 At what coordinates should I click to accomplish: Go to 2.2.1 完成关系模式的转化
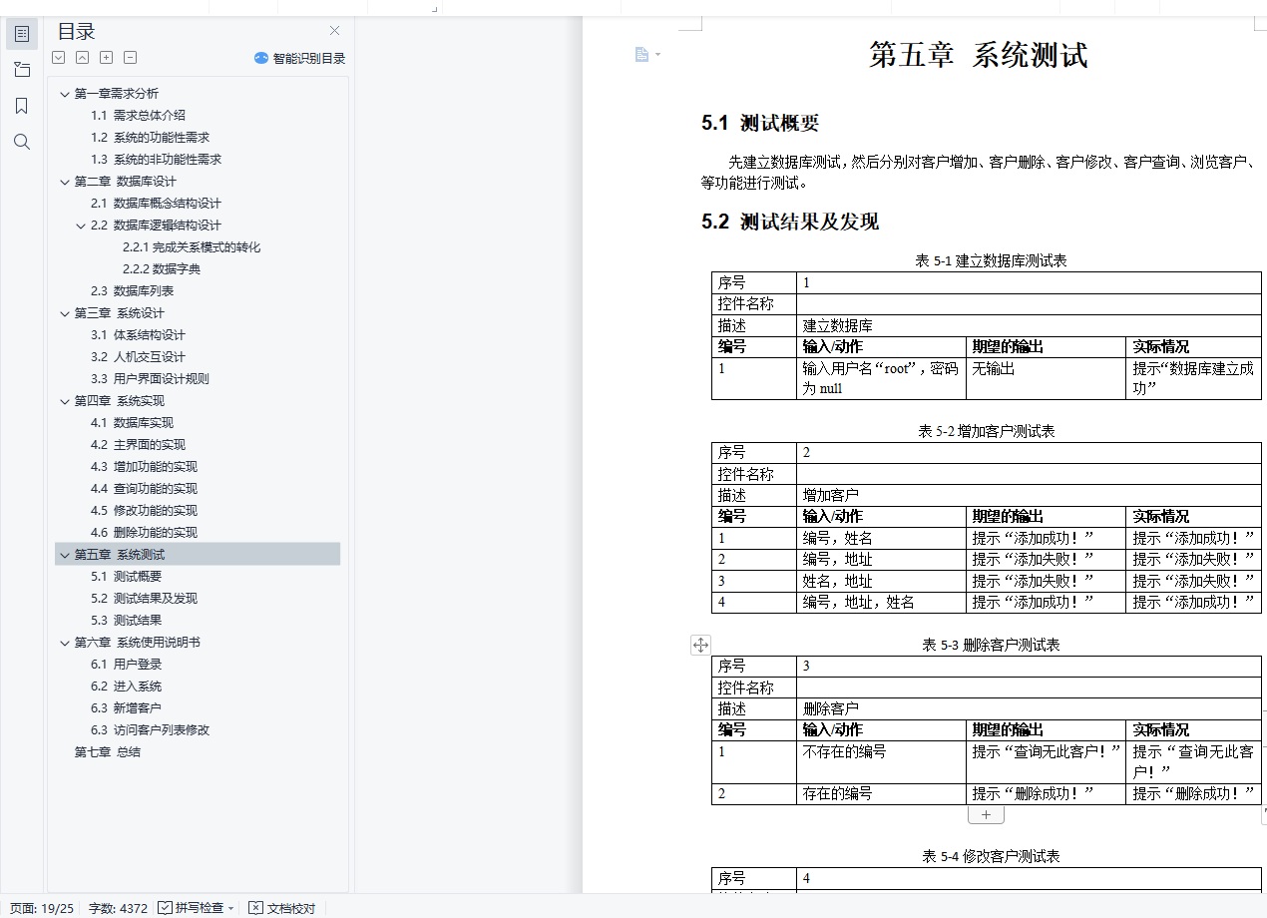coord(192,247)
